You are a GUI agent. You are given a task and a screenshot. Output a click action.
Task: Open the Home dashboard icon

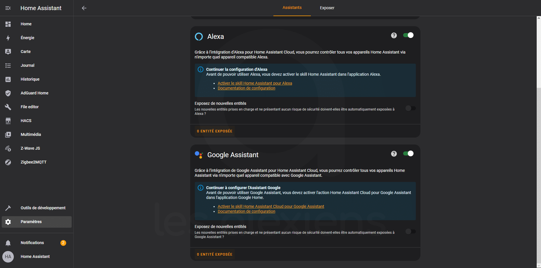(x=8, y=24)
